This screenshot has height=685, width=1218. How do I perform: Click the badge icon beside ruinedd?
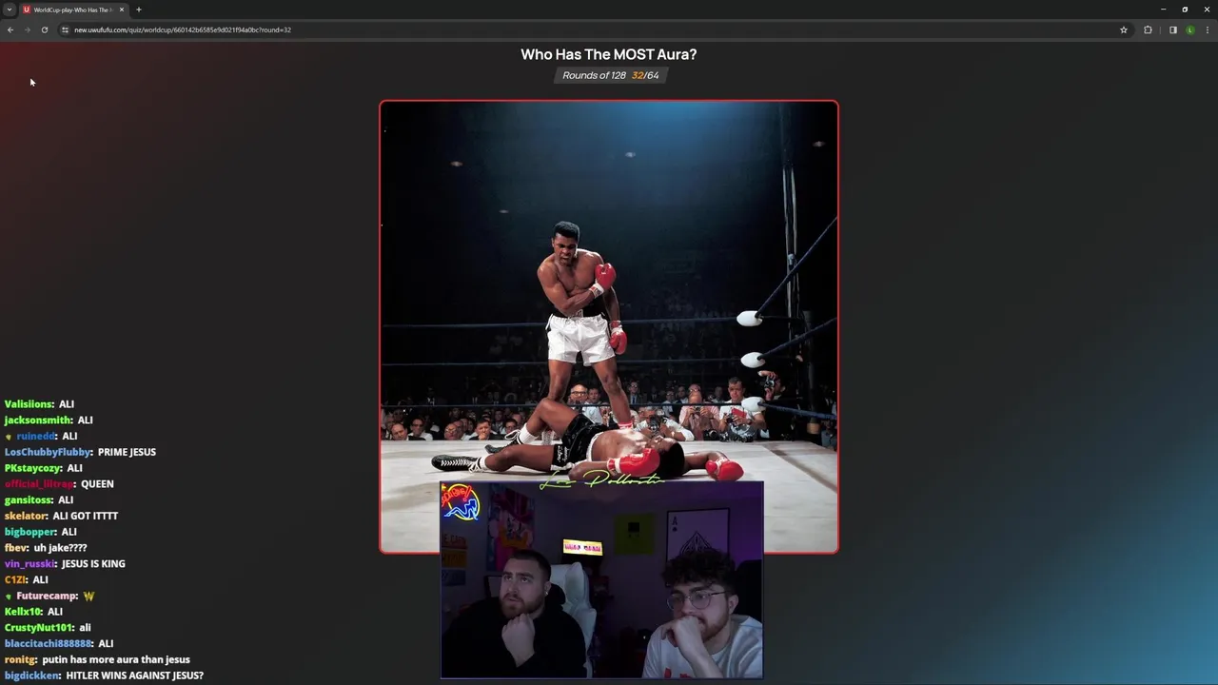(x=9, y=437)
